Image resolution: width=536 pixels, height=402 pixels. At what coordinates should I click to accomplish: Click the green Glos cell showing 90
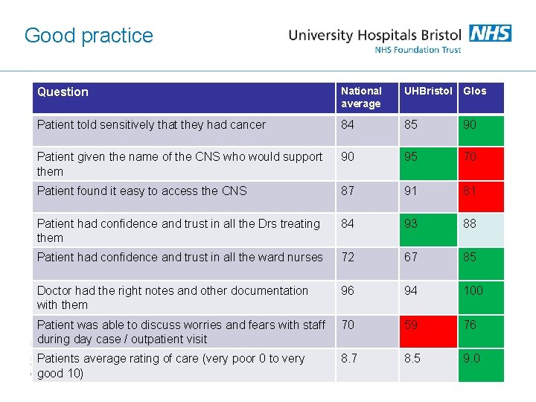click(x=480, y=130)
